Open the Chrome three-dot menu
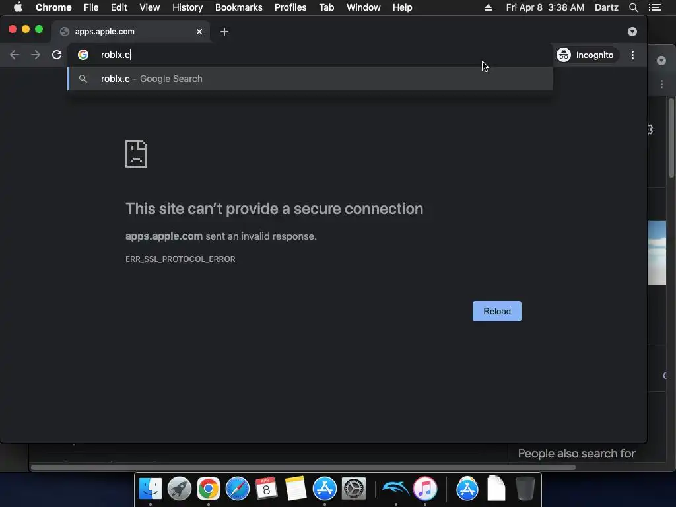The height and width of the screenshot is (507, 676). [632, 55]
